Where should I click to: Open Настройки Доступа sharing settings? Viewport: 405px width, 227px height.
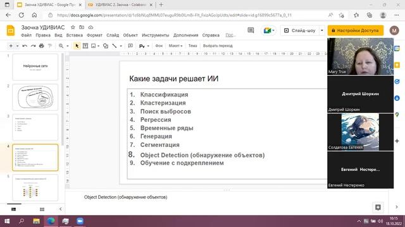(356, 30)
